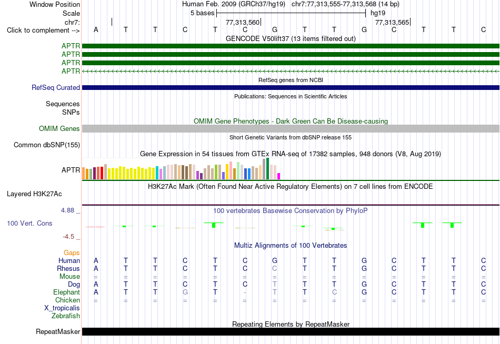Click the Common dbSNP(155) label
This screenshot has width=500, height=344.
47,145
